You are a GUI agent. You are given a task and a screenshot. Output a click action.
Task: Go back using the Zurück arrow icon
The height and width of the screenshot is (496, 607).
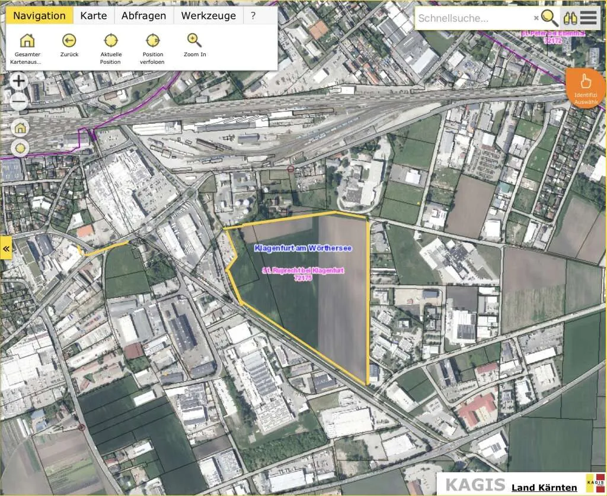pyautogui.click(x=69, y=40)
